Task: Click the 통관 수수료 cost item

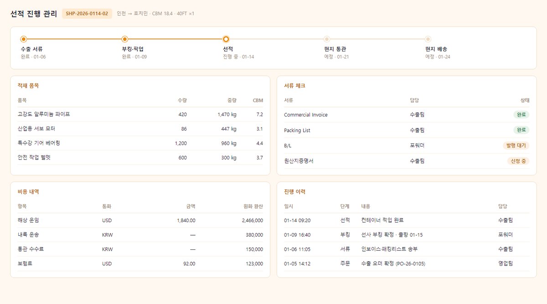Action: tap(31, 249)
